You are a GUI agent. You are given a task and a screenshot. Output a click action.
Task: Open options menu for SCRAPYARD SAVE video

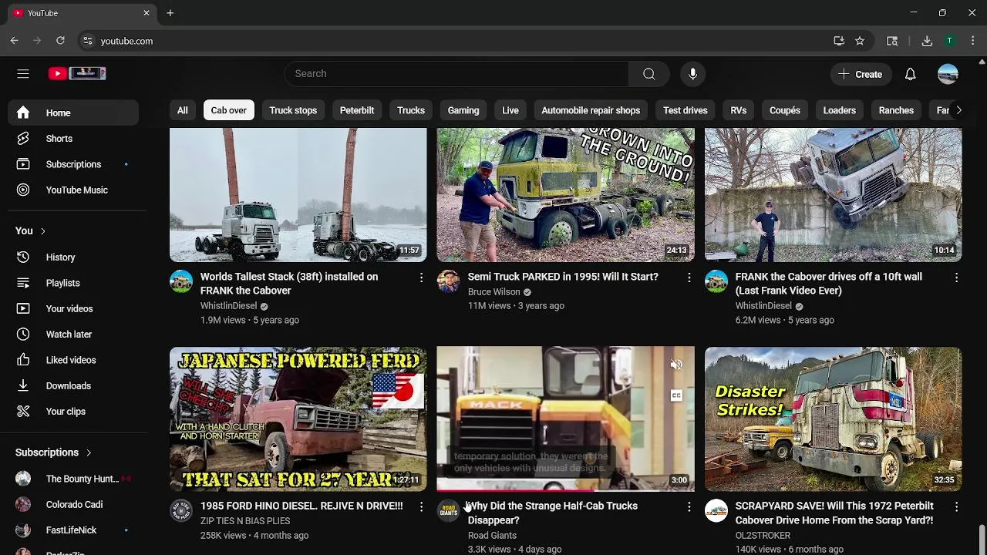point(956,506)
